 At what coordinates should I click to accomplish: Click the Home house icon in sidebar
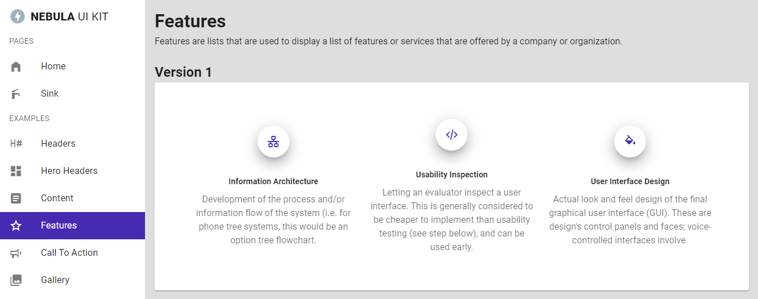[16, 67]
